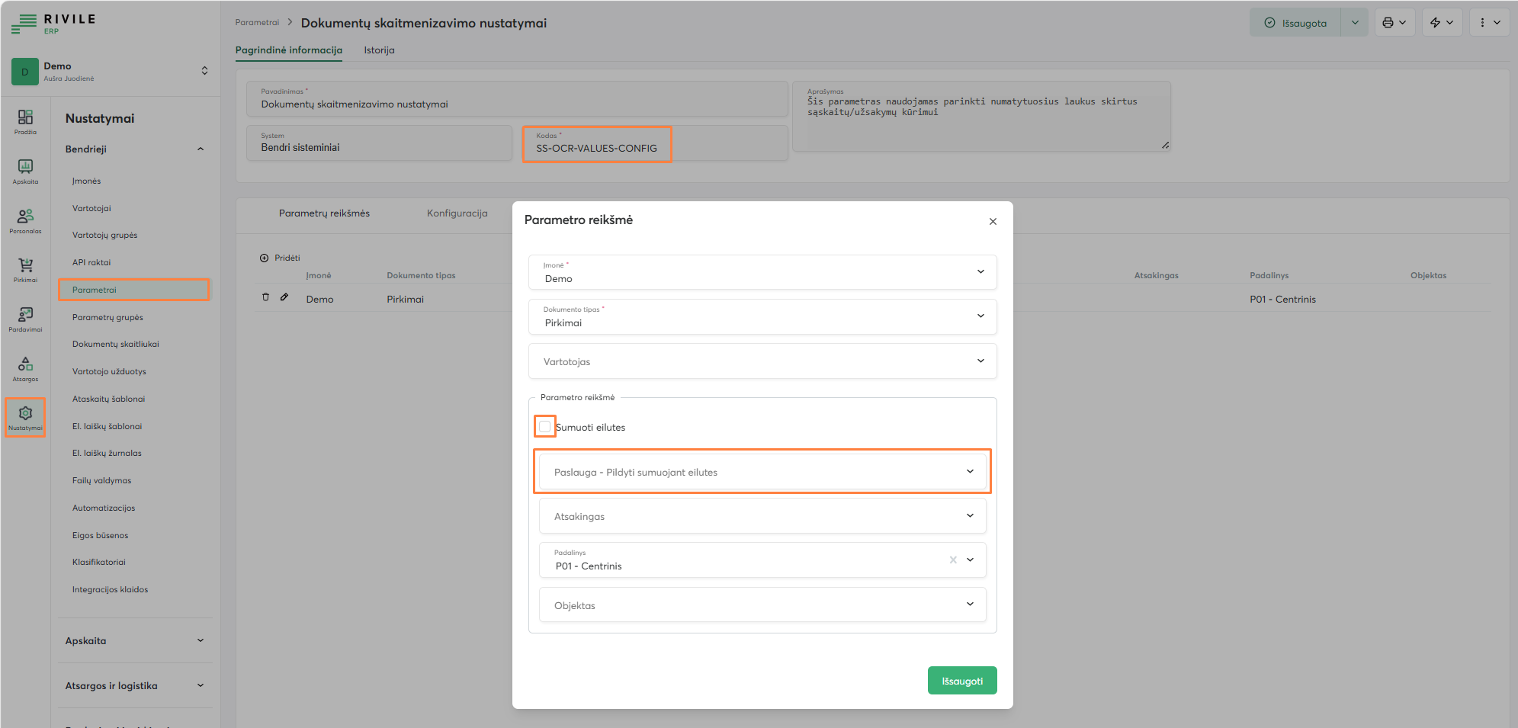The width and height of the screenshot is (1518, 728).
Task: Close the Parametro reikšmė dialog
Action: click(993, 222)
